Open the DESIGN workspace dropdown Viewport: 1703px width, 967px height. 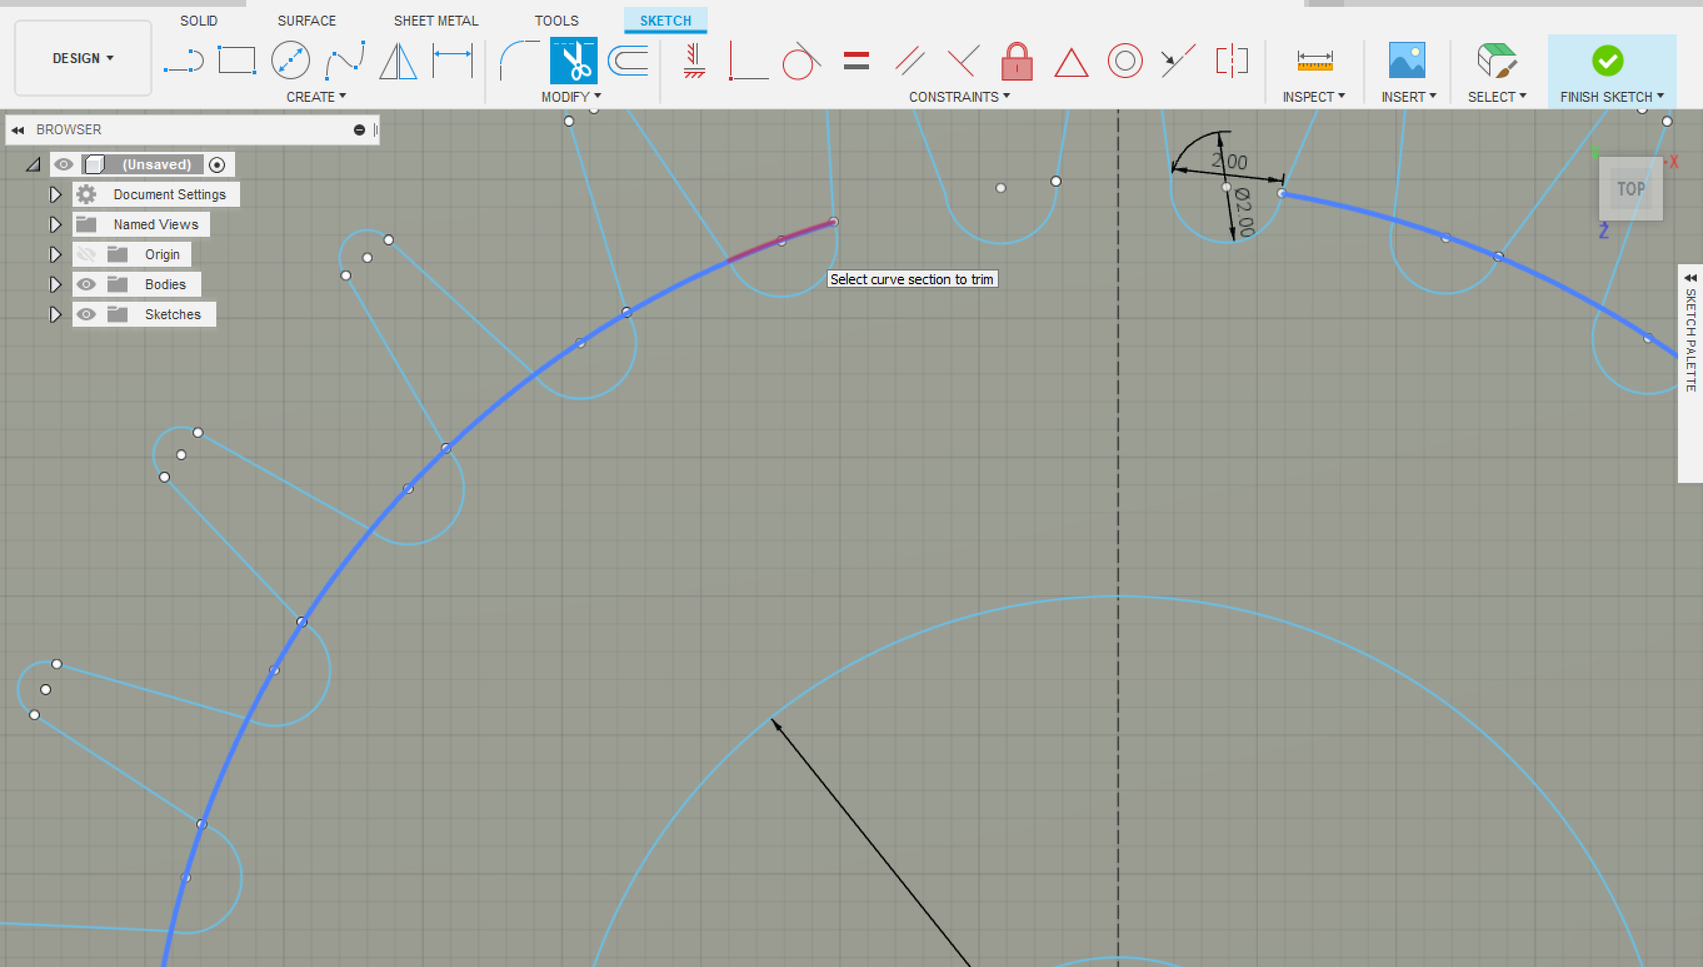click(x=83, y=59)
